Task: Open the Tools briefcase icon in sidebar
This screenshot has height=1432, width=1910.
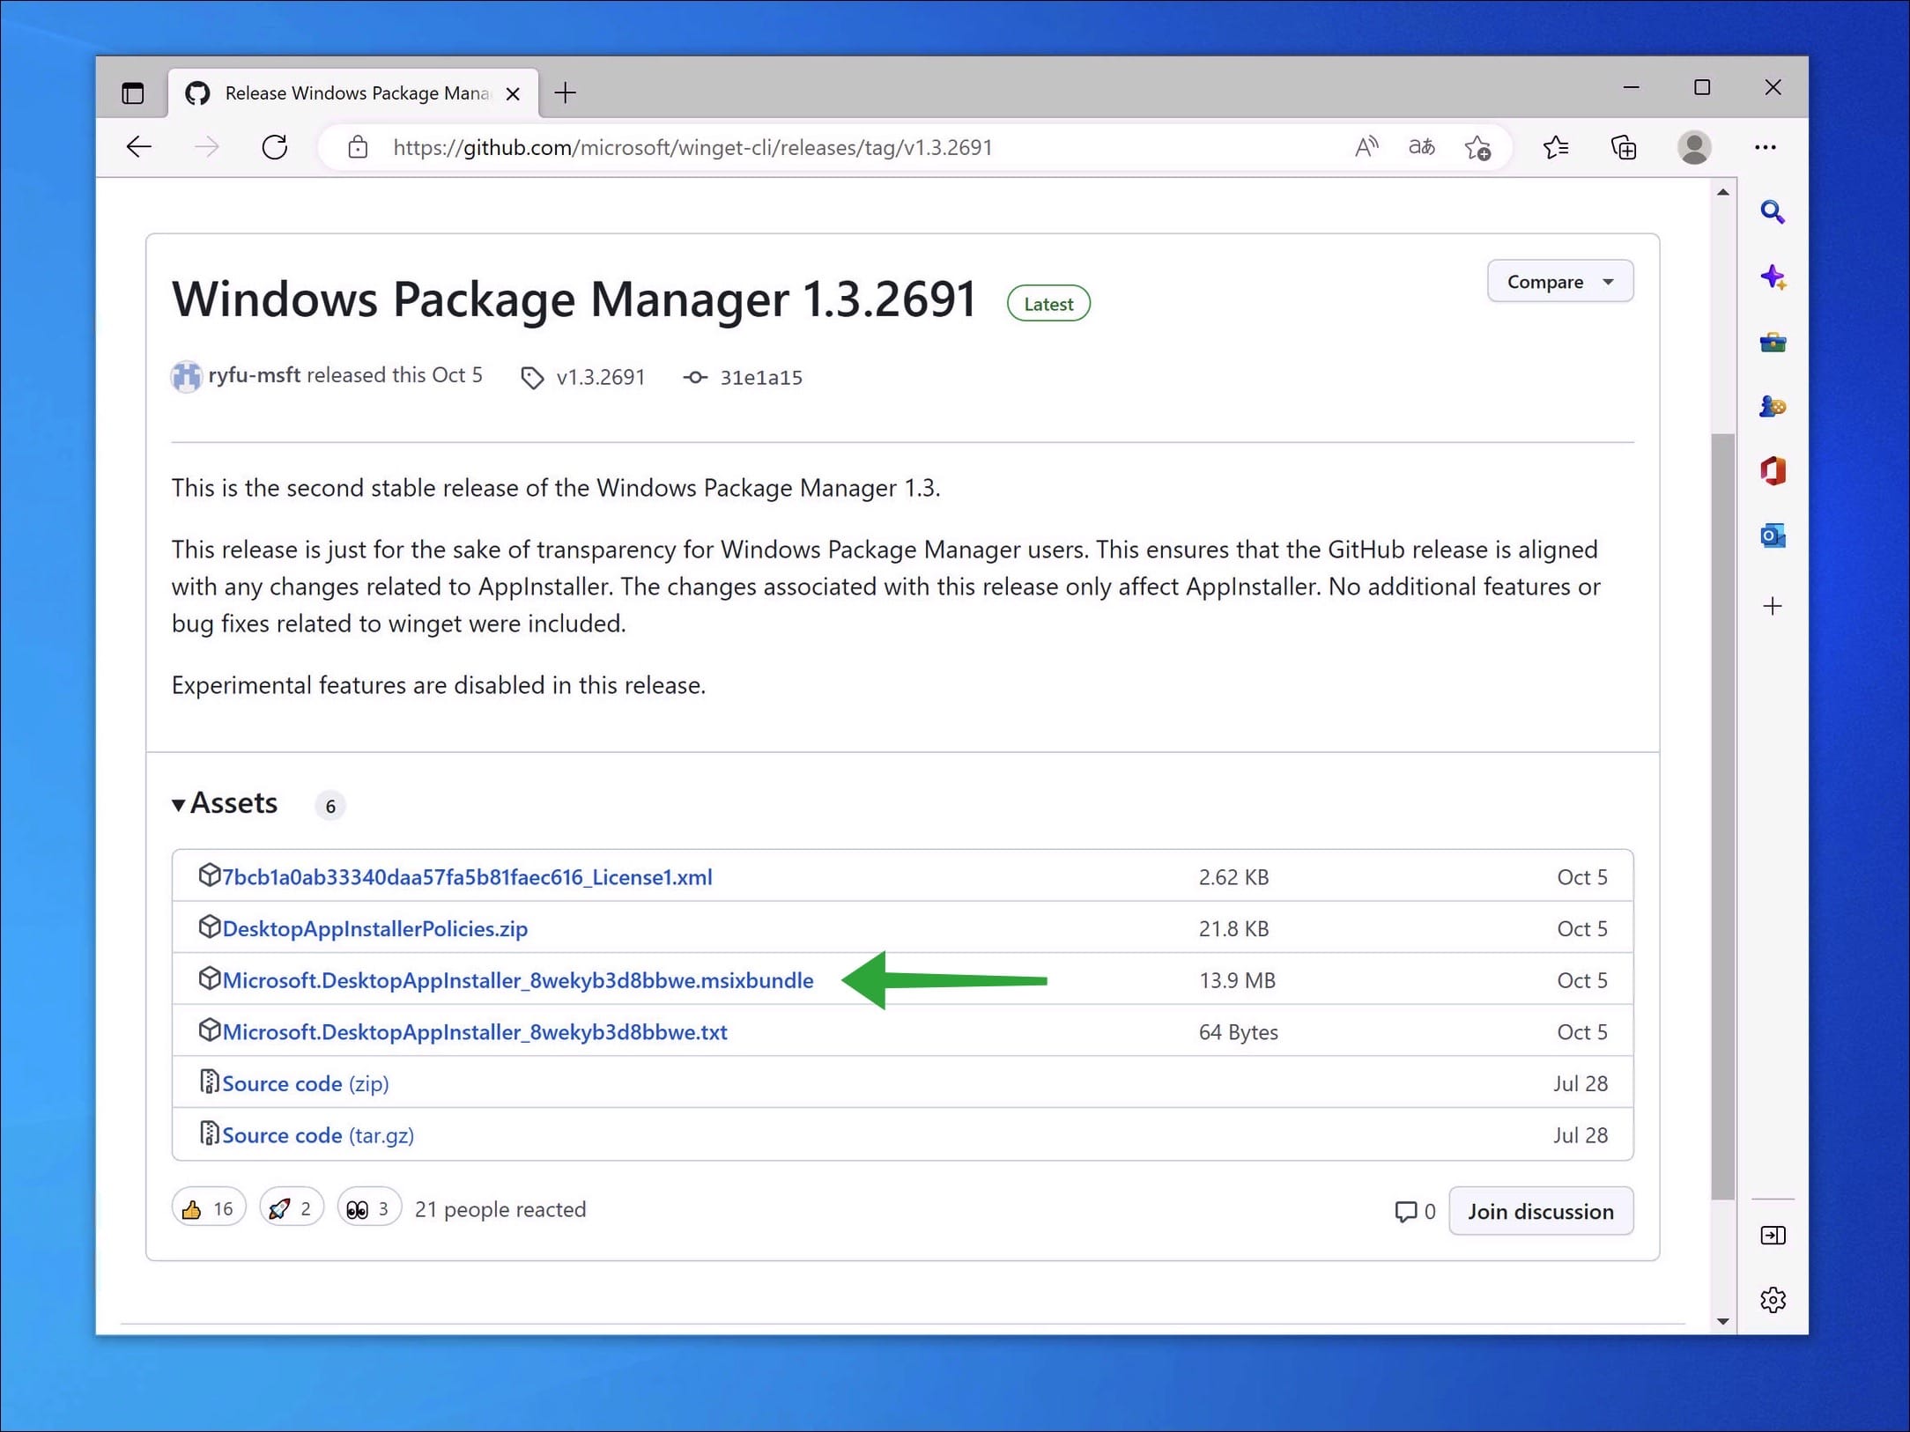Action: pos(1773,343)
